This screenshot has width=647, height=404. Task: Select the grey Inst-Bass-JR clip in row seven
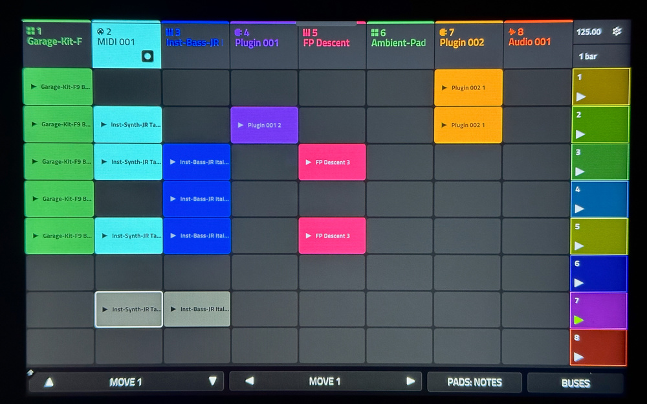[x=197, y=309]
